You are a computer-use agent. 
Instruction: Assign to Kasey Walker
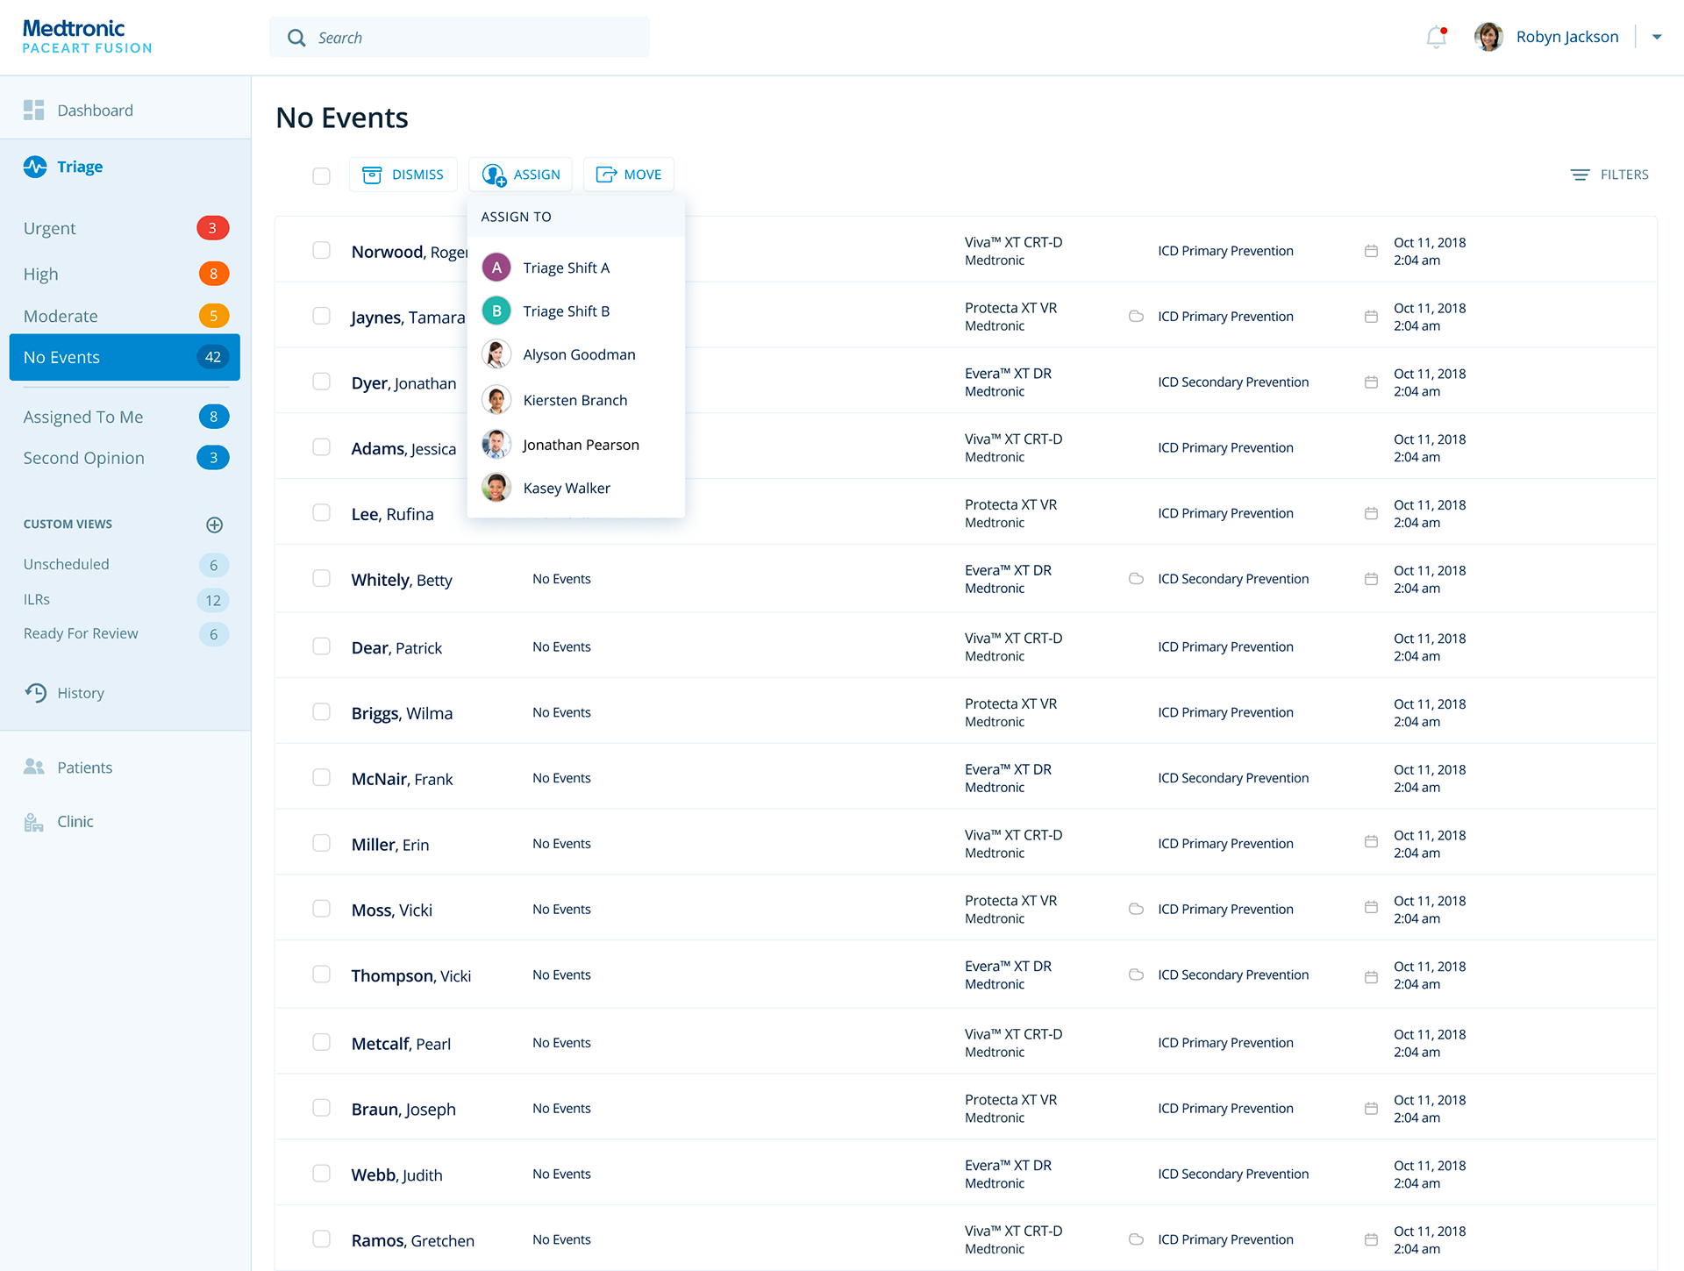(576, 488)
